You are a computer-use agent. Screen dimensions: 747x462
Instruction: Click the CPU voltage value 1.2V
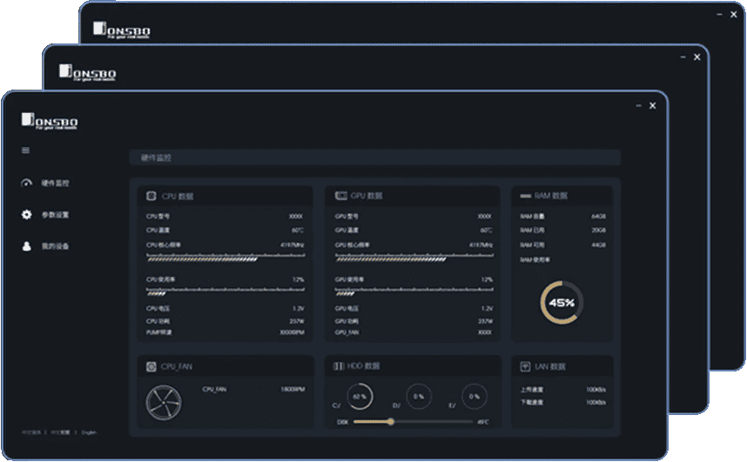point(299,309)
